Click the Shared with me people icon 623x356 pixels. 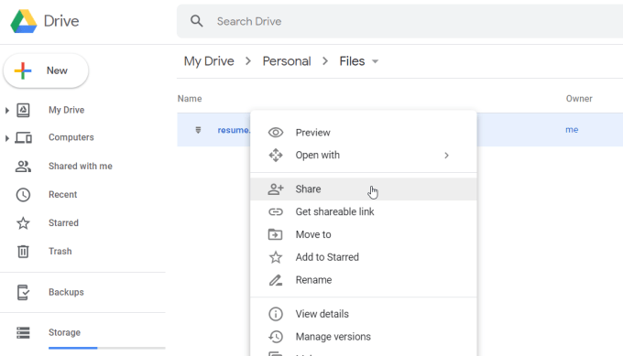click(x=23, y=167)
